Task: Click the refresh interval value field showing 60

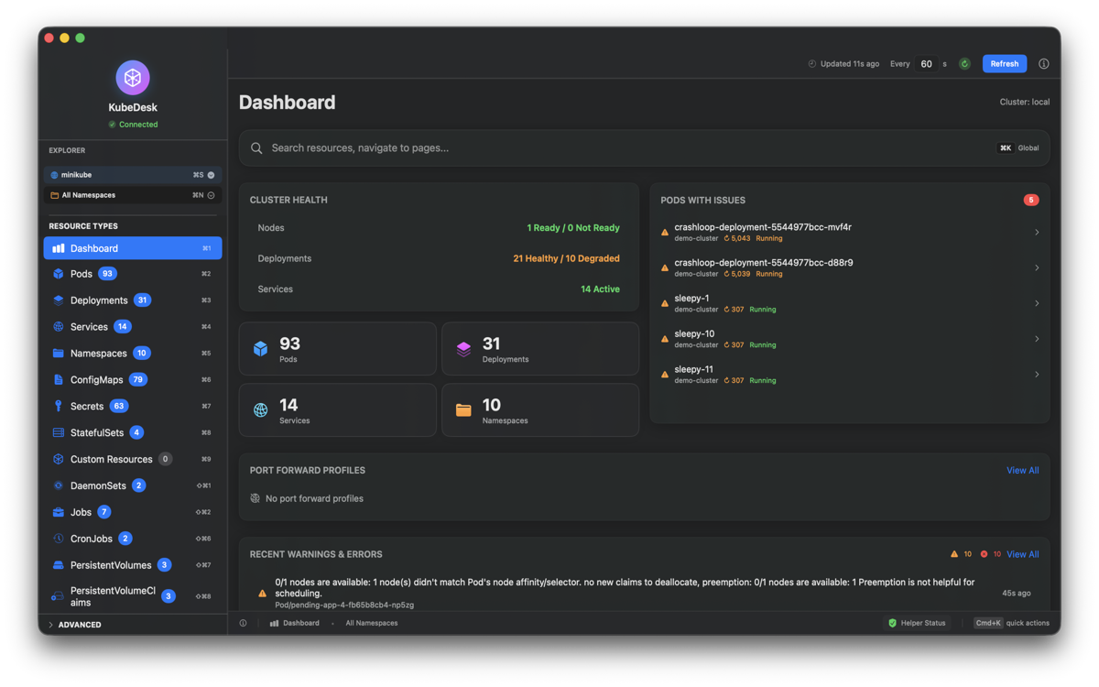Action: click(x=926, y=63)
